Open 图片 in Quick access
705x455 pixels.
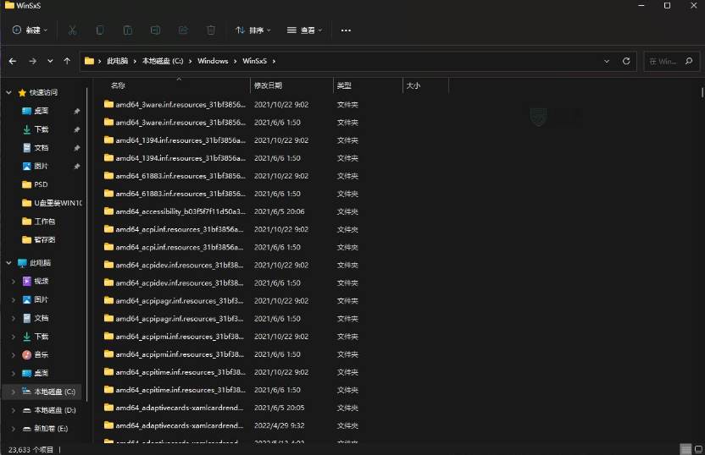(x=41, y=166)
